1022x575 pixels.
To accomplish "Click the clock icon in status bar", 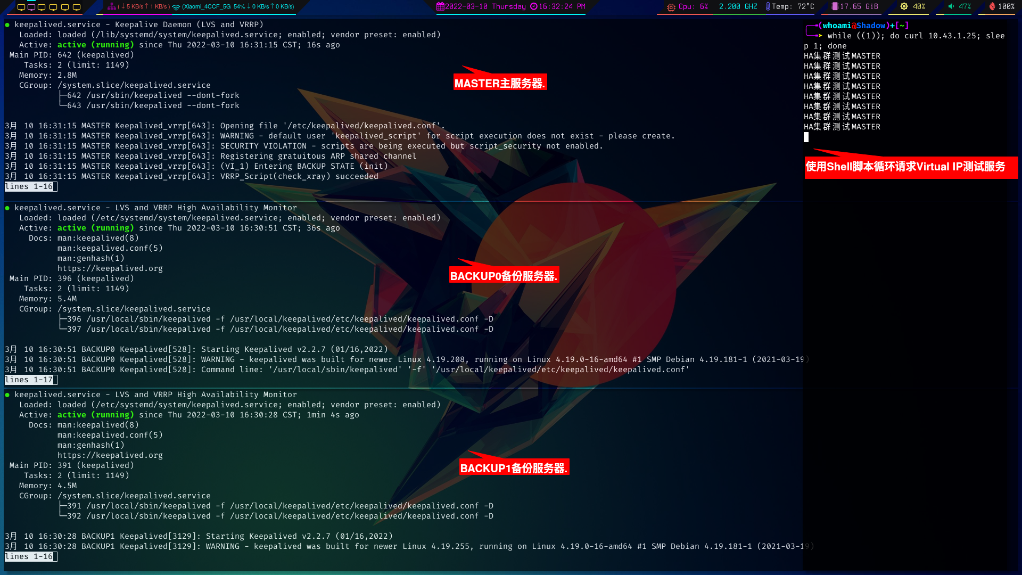I will [x=533, y=6].
